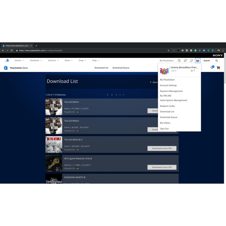Expand the Hardware dropdown menu
The height and width of the screenshot is (226, 226).
coord(36,60)
